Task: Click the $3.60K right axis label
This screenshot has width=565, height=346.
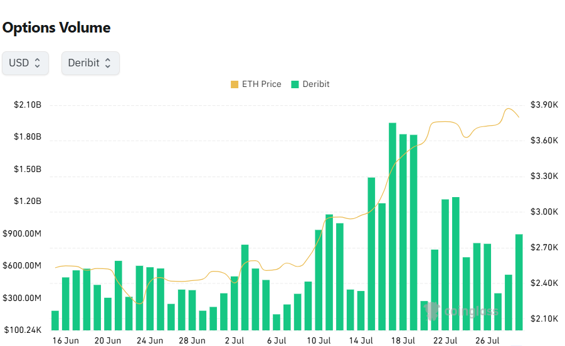Action: coord(544,140)
